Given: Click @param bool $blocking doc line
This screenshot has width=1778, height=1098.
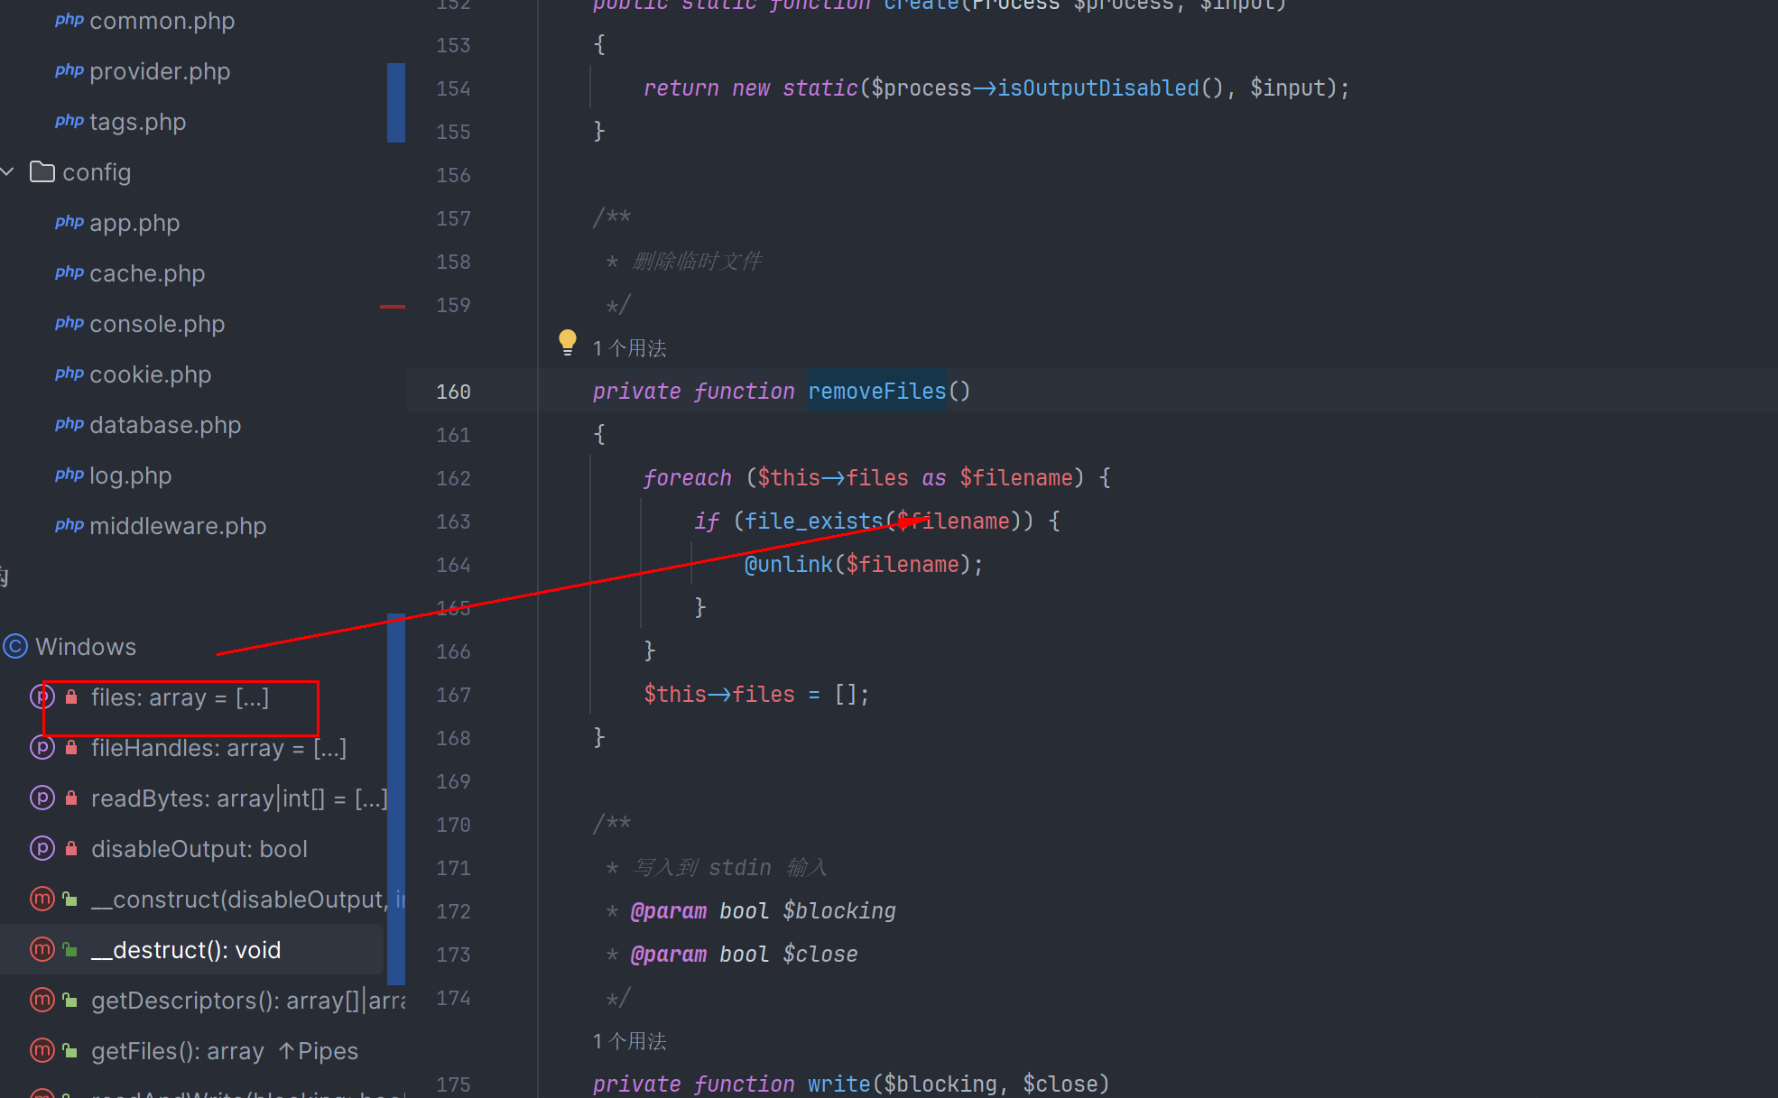Looking at the screenshot, I should [763, 910].
